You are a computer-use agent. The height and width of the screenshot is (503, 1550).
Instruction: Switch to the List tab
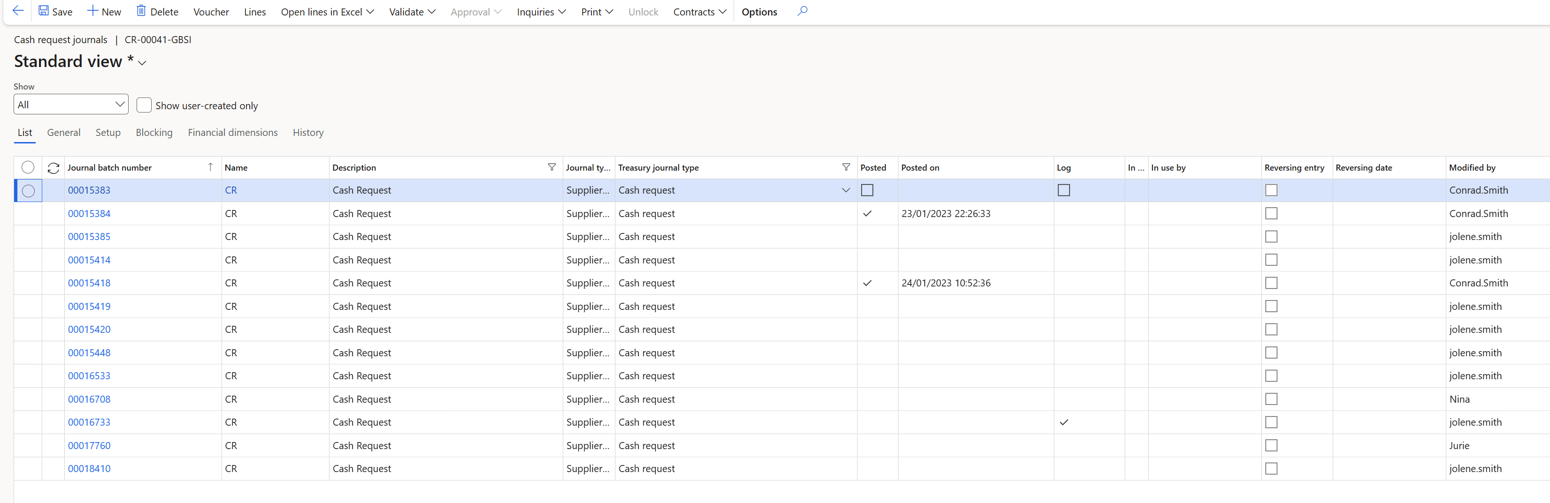point(25,133)
